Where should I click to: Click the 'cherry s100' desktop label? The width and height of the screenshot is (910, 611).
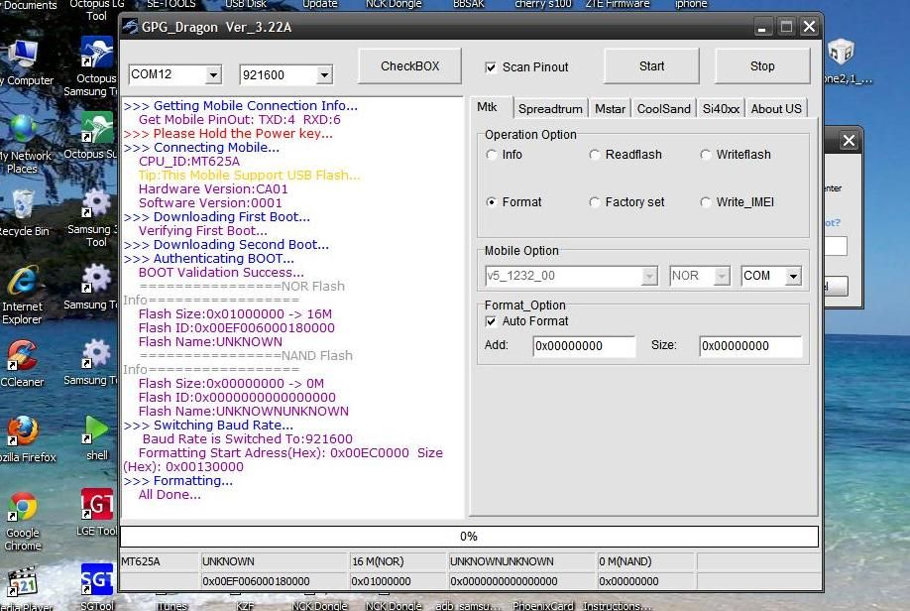click(x=543, y=4)
